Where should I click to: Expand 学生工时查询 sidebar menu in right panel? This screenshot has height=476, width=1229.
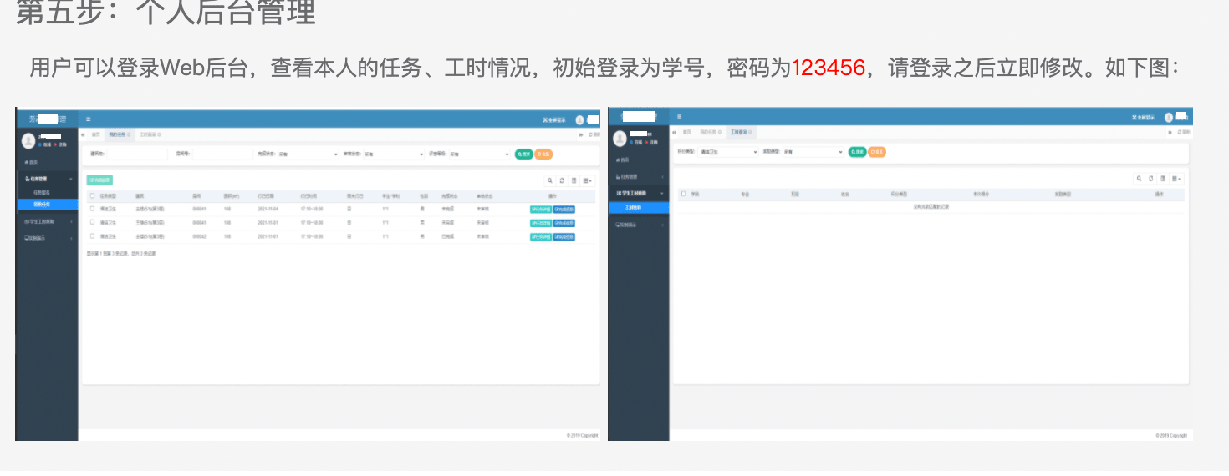click(x=640, y=193)
